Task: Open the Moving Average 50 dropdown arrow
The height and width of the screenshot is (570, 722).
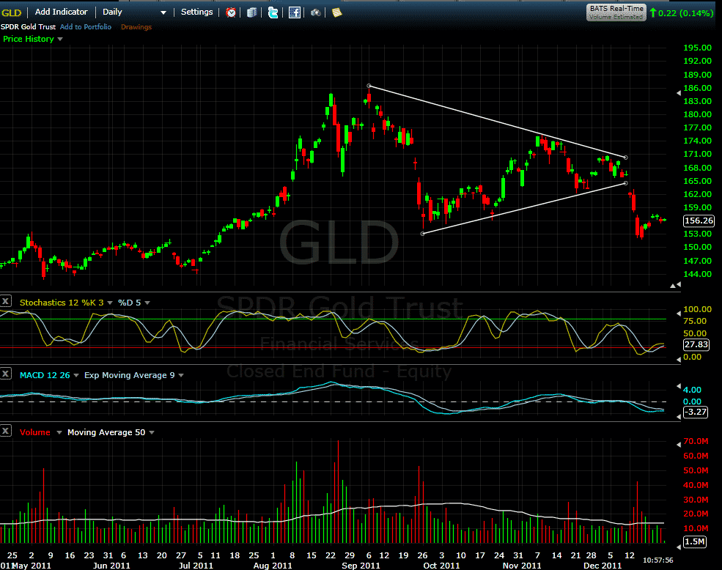Action: pos(152,432)
